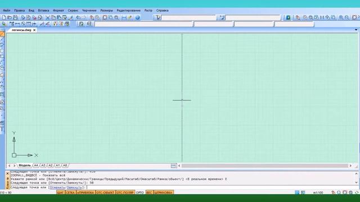Save the drawing with floppy icon
This screenshot has height=202, width=360.
click(15, 17)
